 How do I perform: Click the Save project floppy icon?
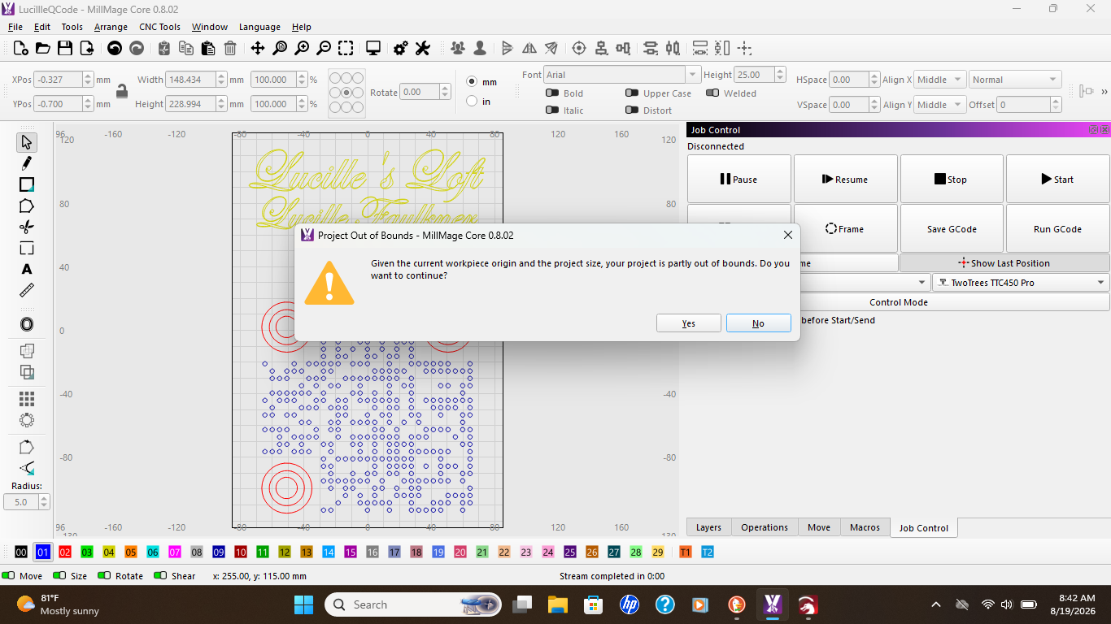tap(64, 48)
